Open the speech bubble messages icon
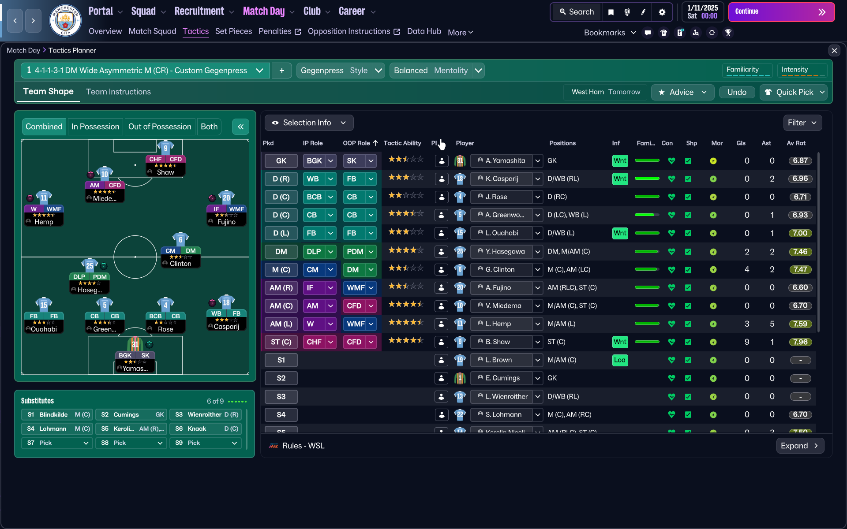Screen dimensions: 847x529 tap(648, 33)
